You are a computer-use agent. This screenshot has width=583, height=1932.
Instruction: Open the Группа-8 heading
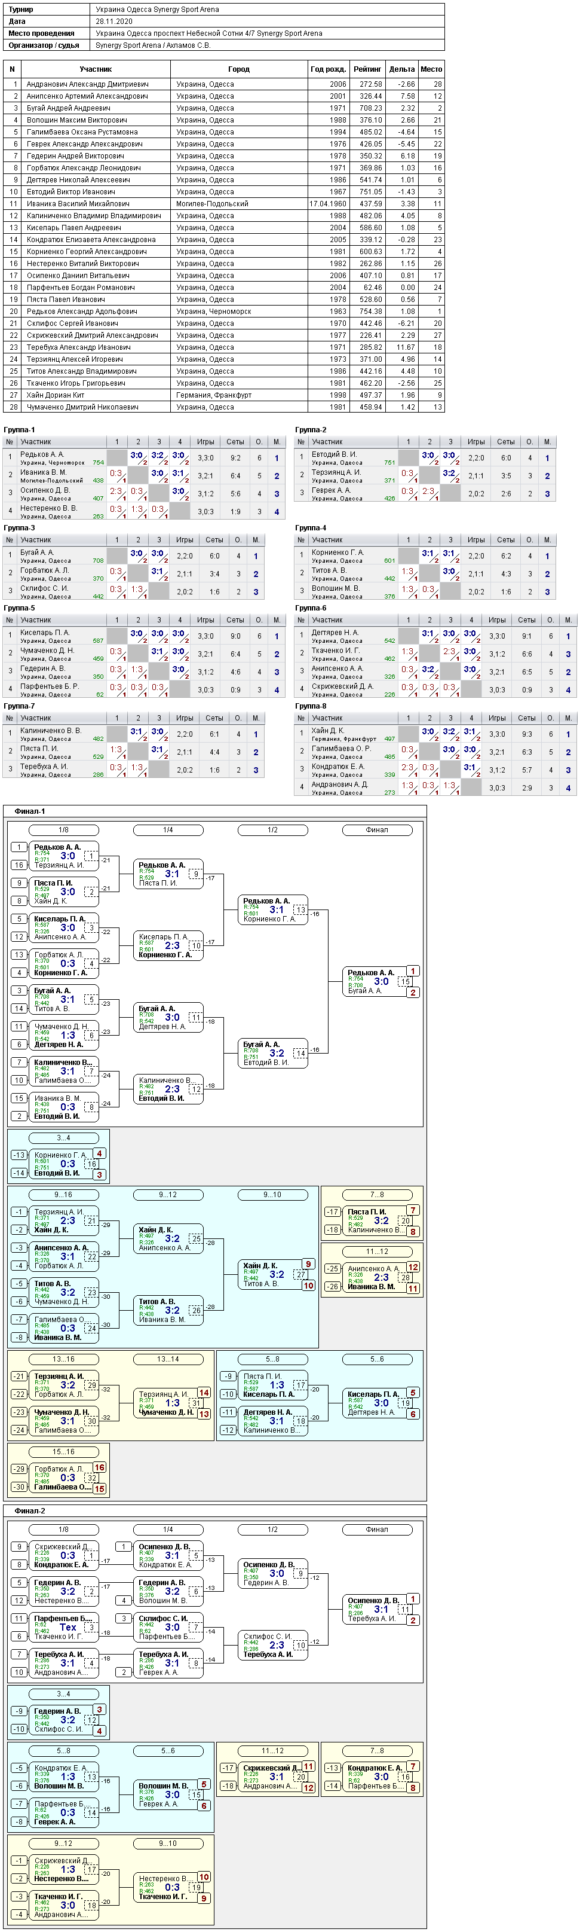point(311,706)
